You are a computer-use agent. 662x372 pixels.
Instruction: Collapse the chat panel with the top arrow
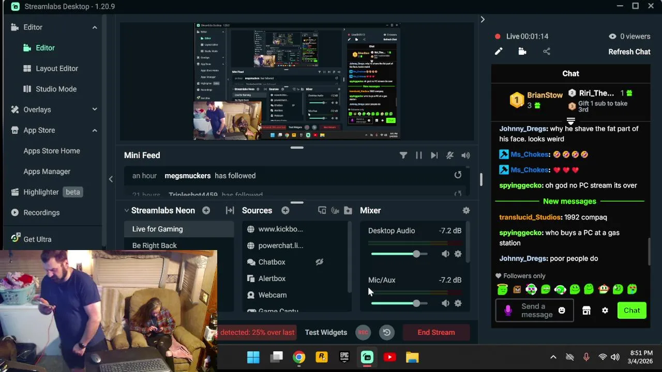click(x=483, y=19)
